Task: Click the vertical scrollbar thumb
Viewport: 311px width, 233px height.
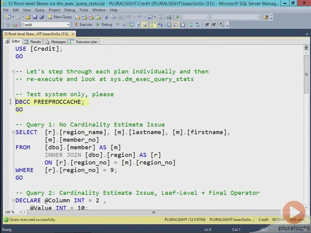Action: click(306, 74)
